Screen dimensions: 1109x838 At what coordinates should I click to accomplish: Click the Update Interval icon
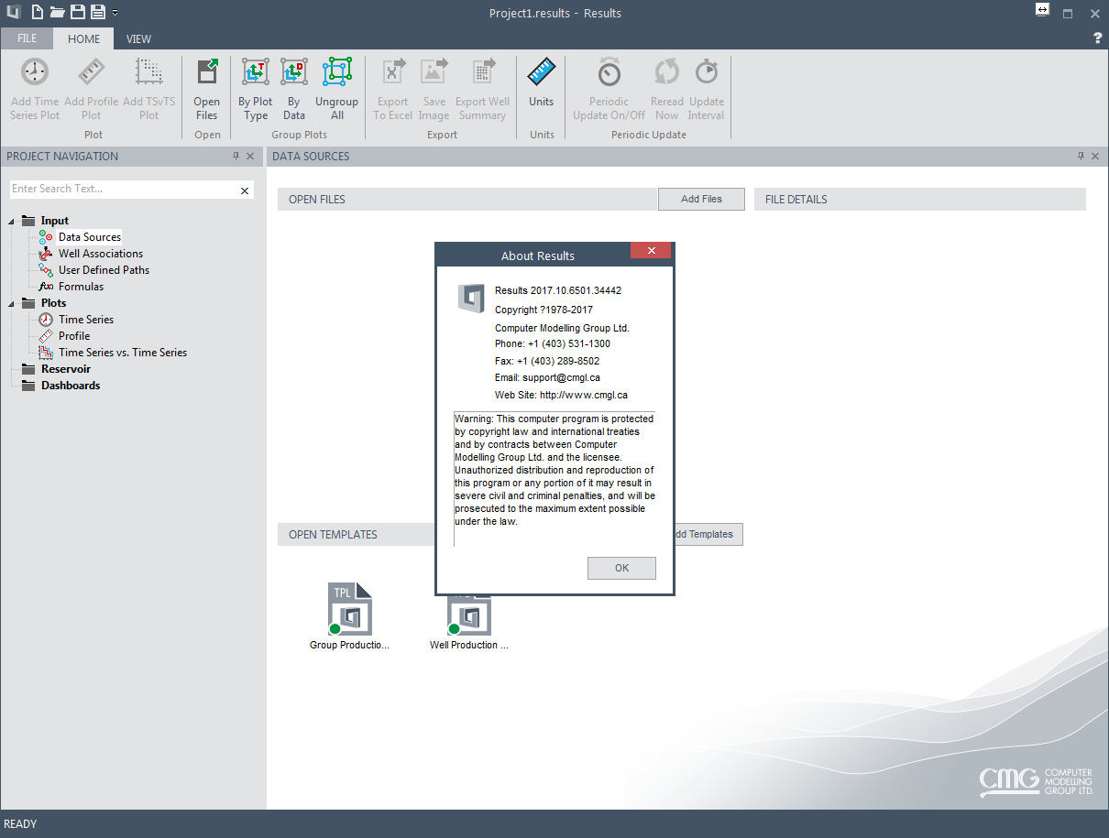(707, 71)
